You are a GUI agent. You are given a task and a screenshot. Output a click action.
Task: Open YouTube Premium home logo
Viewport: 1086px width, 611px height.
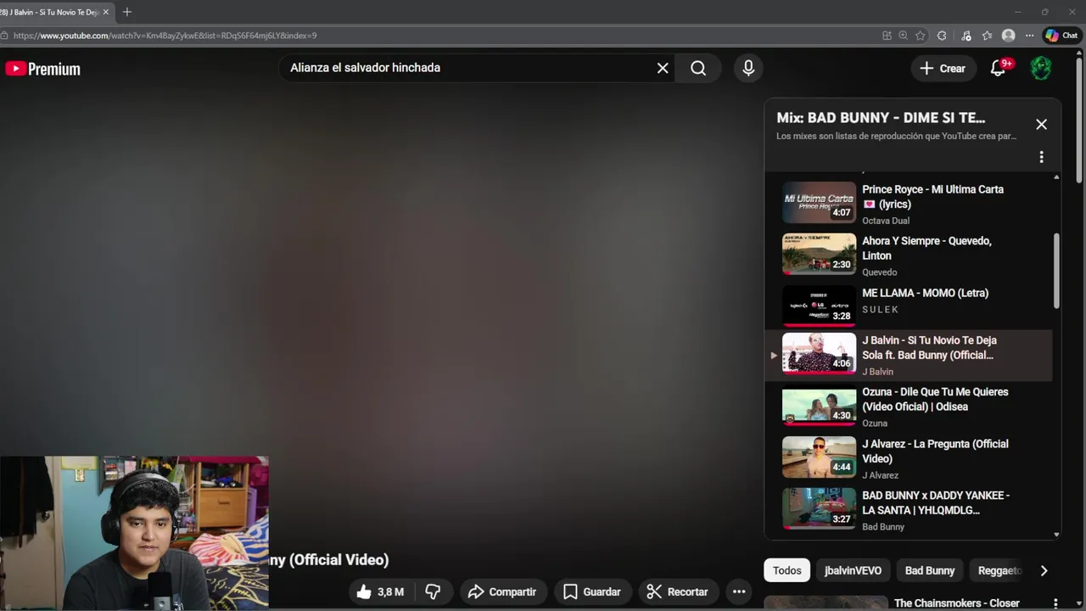tap(42, 69)
